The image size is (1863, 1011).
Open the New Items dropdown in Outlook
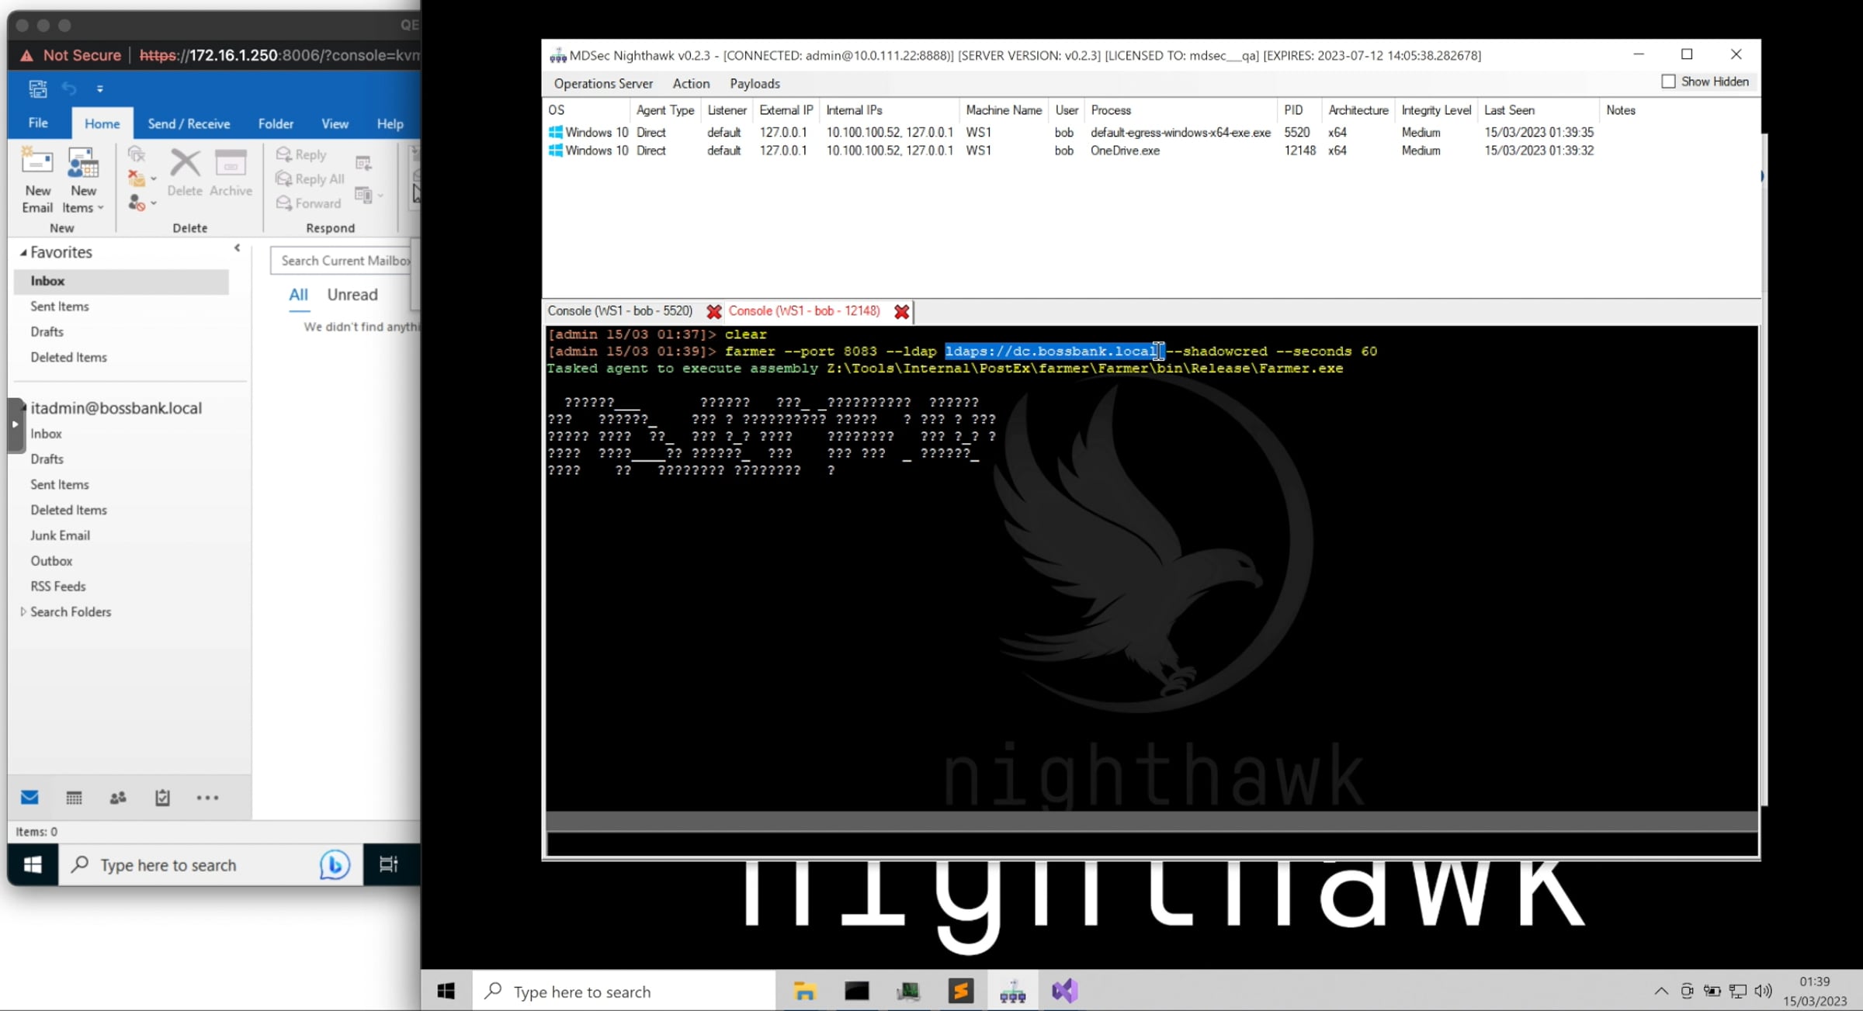point(83,180)
